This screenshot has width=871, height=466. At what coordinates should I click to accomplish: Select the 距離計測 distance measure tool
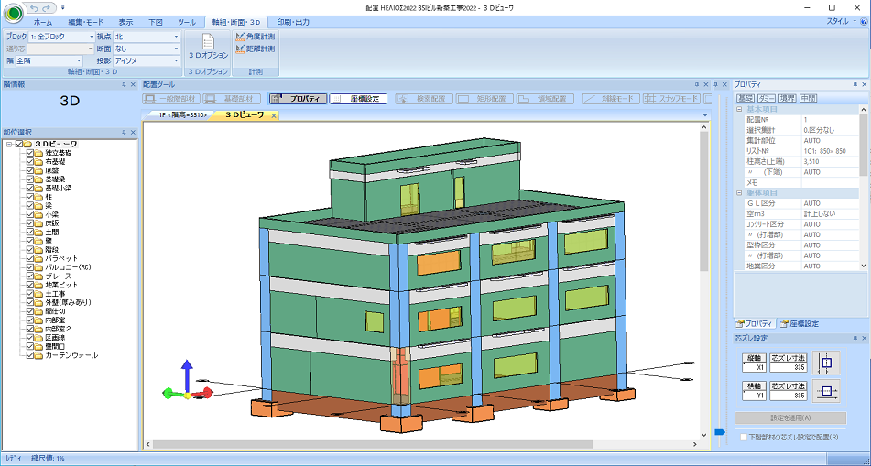pyautogui.click(x=256, y=49)
